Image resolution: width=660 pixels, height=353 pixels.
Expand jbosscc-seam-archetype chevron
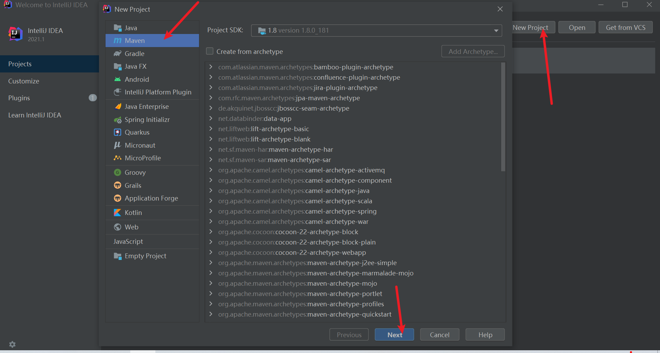pyautogui.click(x=211, y=108)
